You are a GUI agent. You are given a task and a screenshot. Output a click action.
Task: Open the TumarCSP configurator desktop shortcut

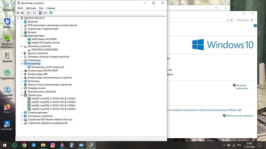pyautogui.click(x=7, y=93)
